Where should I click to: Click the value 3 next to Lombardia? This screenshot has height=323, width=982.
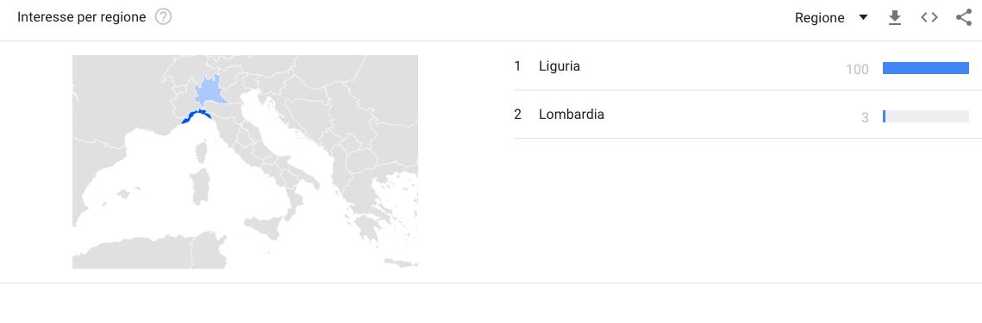[x=865, y=118]
